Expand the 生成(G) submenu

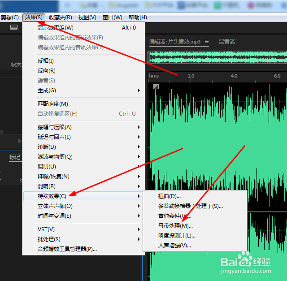84,91
